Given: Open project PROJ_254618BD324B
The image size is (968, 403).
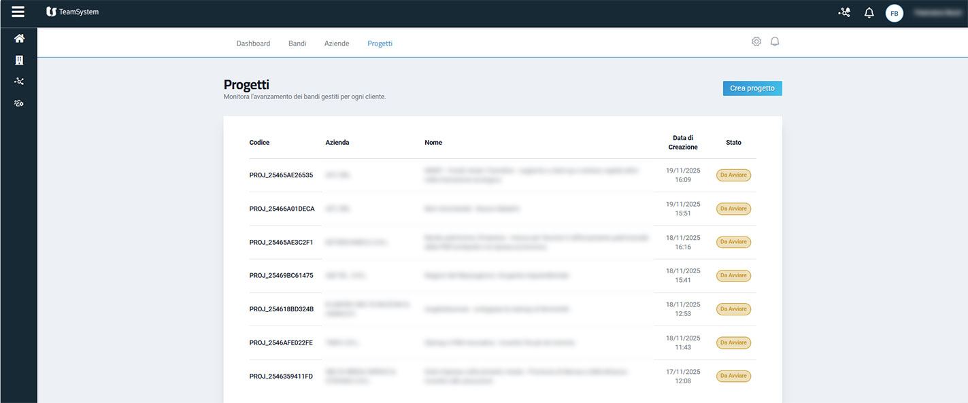Looking at the screenshot, I should [281, 309].
